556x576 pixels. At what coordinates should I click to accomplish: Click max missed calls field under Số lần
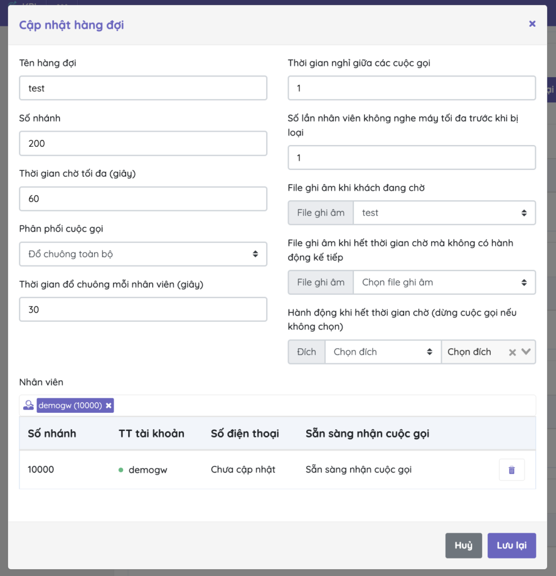click(x=411, y=157)
